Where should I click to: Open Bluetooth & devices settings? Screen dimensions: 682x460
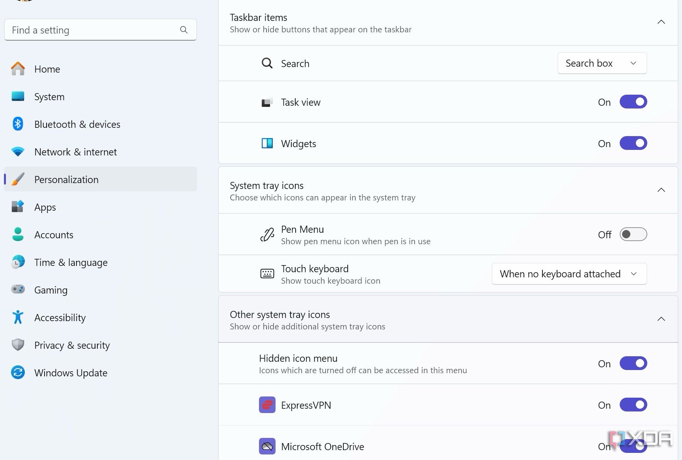(x=100, y=124)
